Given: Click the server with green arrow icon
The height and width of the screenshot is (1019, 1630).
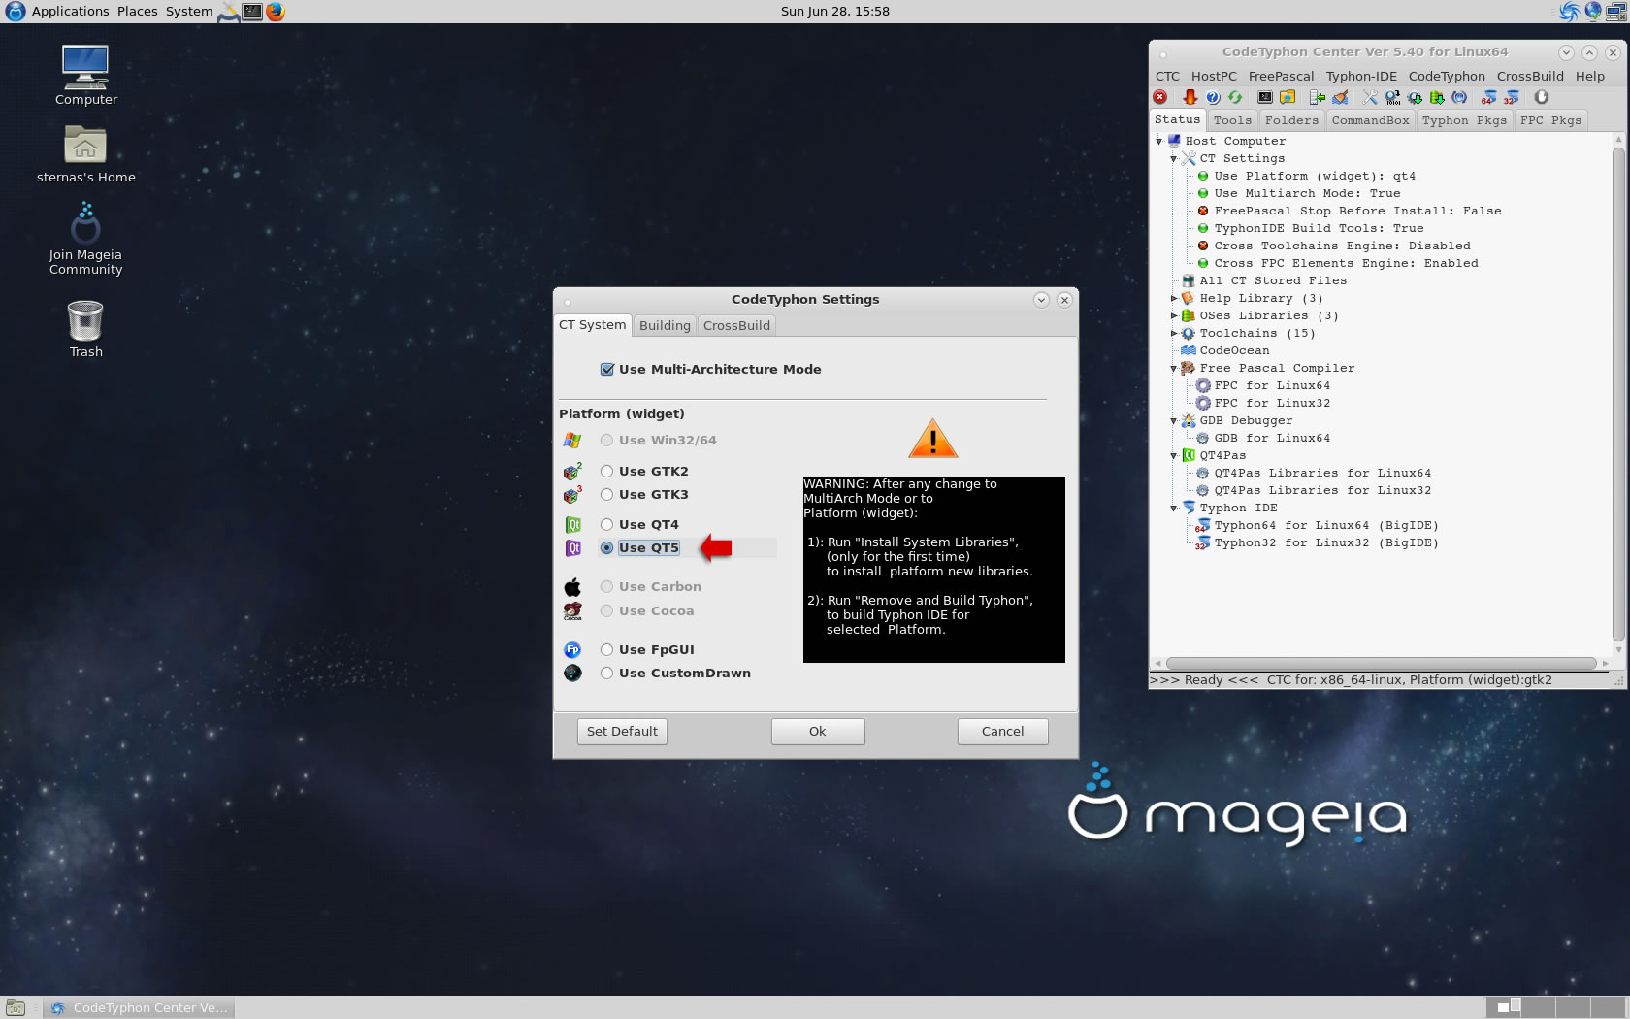Looking at the screenshot, I should (x=1317, y=97).
